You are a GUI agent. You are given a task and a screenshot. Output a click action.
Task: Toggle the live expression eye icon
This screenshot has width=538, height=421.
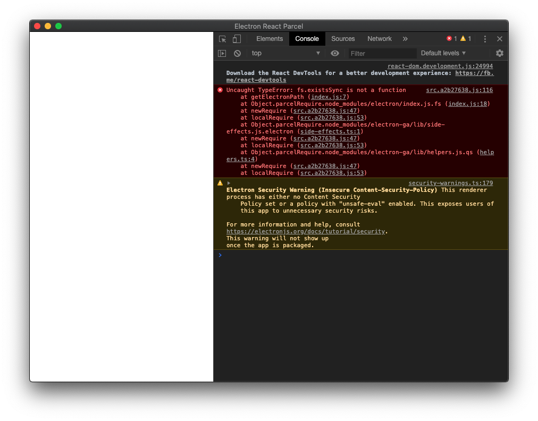pyautogui.click(x=335, y=53)
